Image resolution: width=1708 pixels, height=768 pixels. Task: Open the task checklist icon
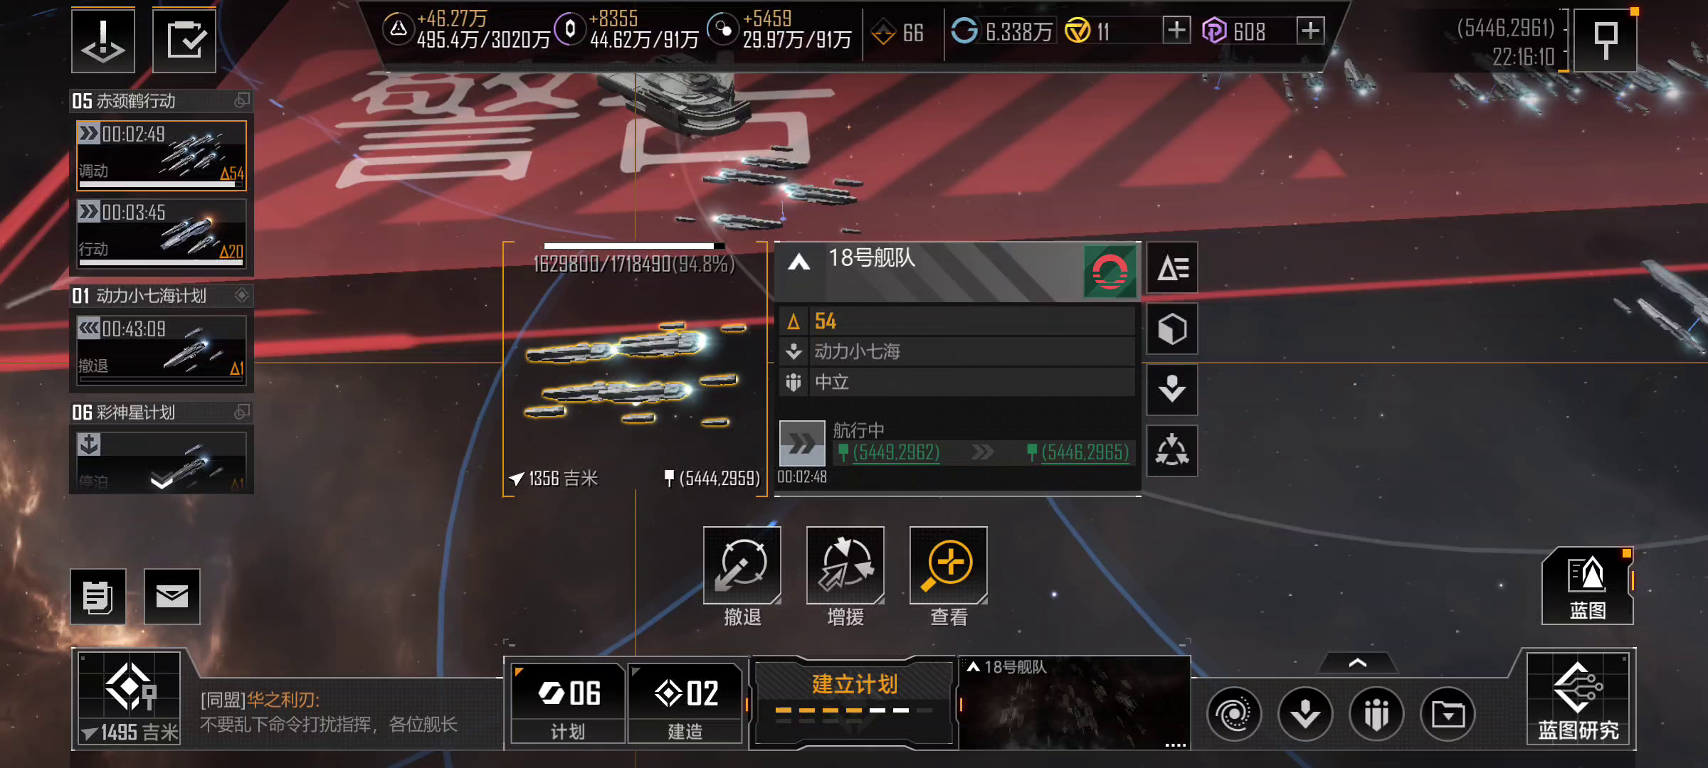(x=184, y=41)
